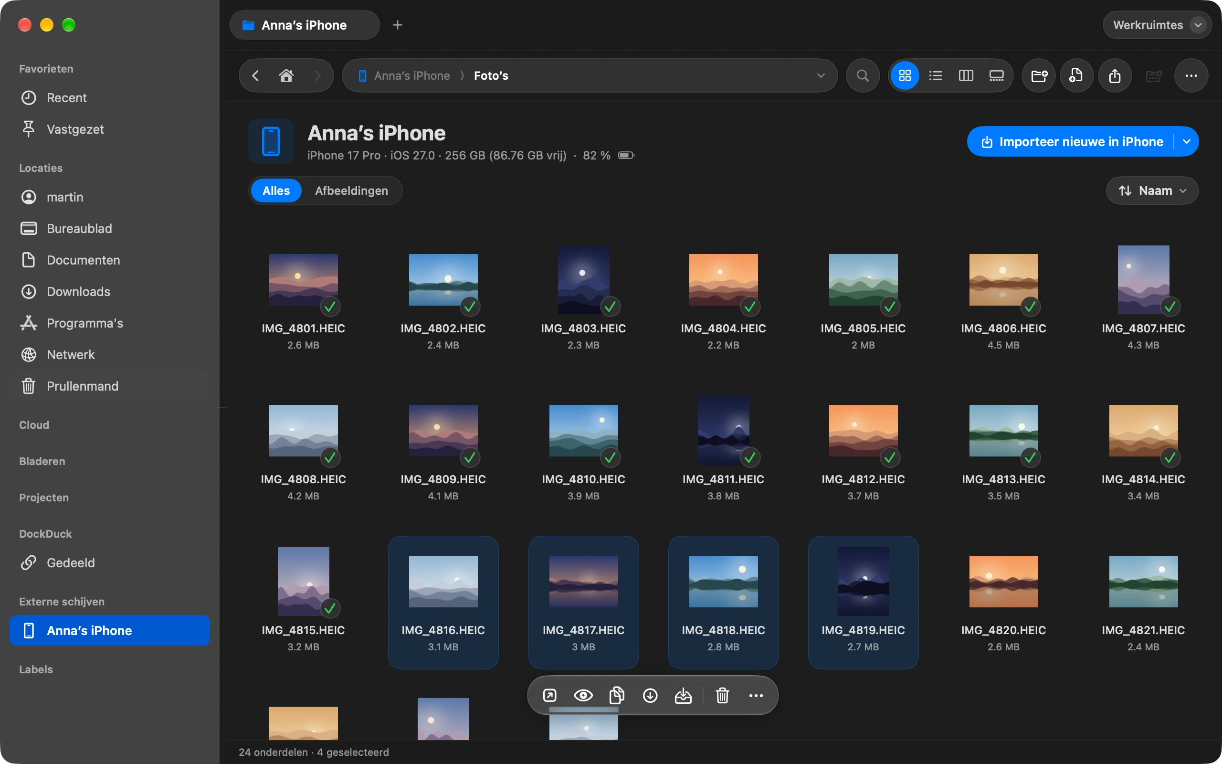Select martin home location

[110, 197]
